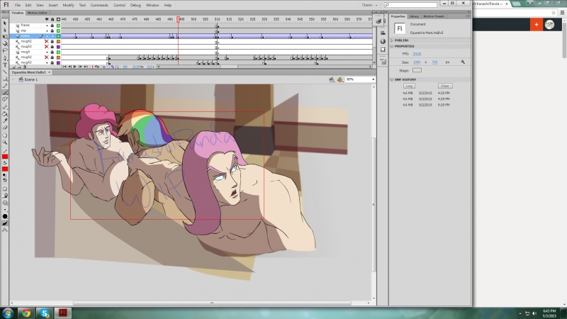Open the stage zoom percentage dropdown
Image resolution: width=567 pixels, height=319 pixels.
(x=371, y=79)
